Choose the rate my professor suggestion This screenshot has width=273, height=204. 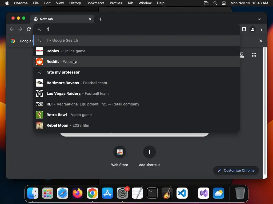136,72
